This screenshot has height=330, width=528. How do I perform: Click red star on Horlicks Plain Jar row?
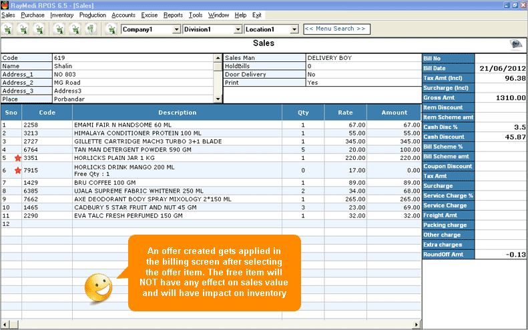point(15,159)
